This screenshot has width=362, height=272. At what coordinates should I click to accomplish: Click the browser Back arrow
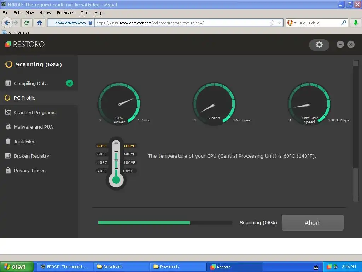(7, 23)
